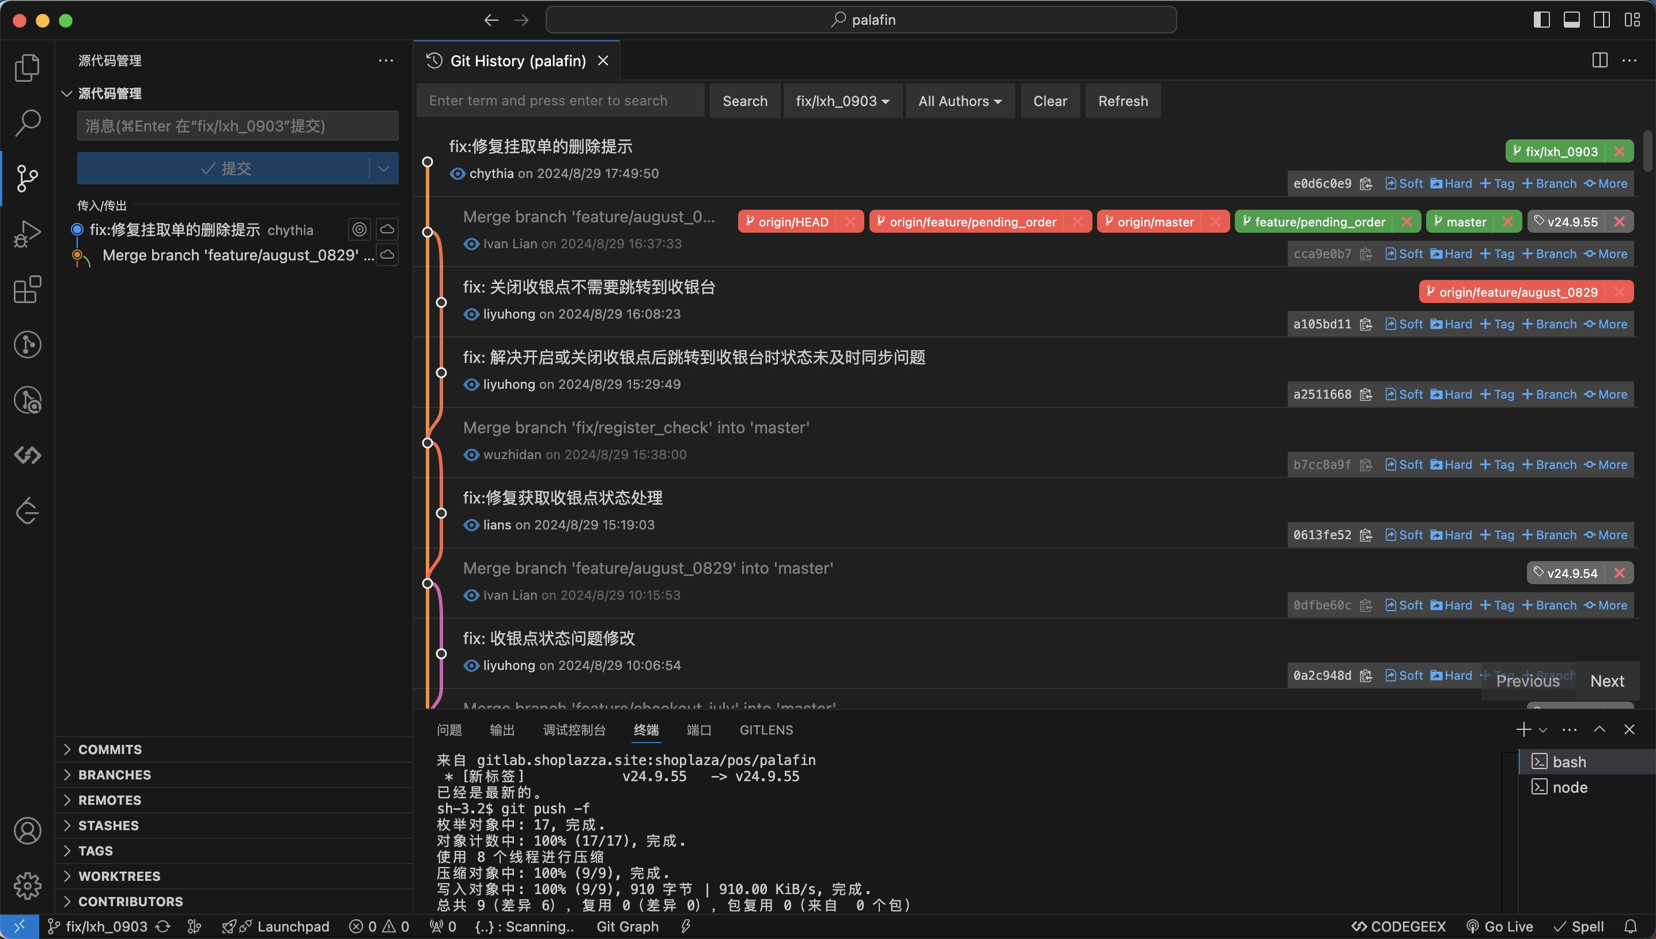Screen dimensions: 1656x939
Task: Copy commit hash e0d6c0e9 icon
Action: pyautogui.click(x=1366, y=184)
